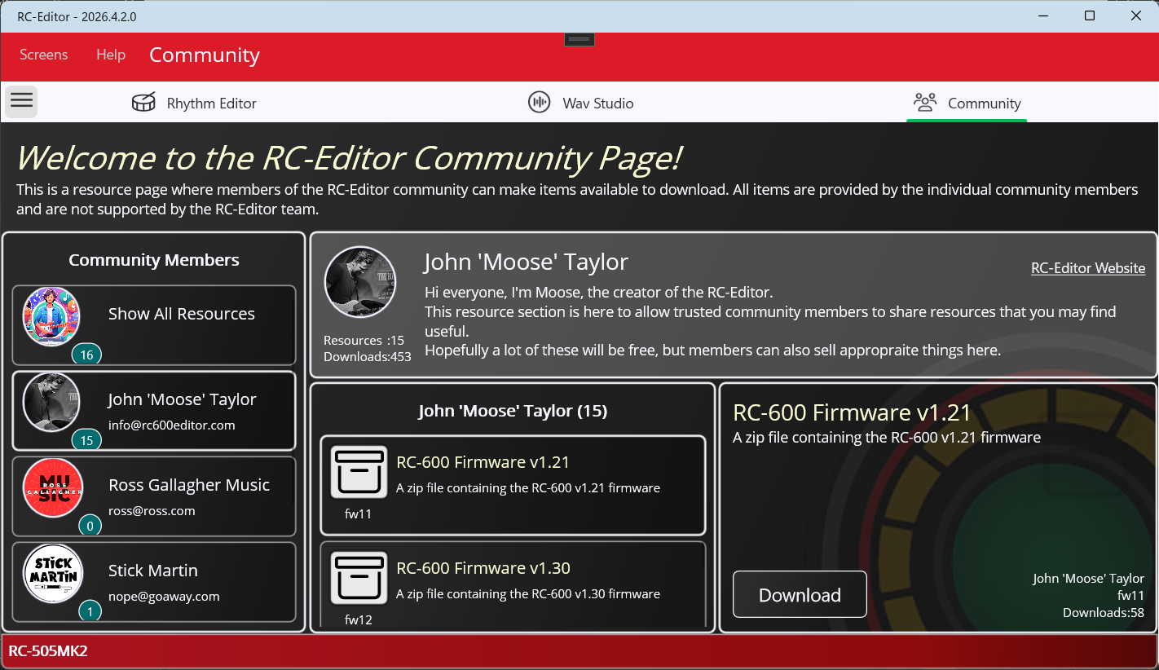Click the RC-600 Firmware v1.21 archive box icon
The height and width of the screenshot is (670, 1159).
coord(359,472)
